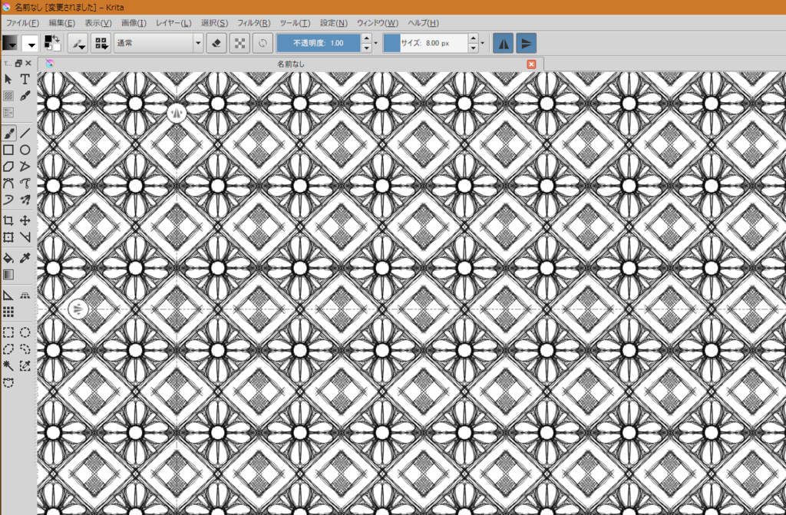The image size is (786, 515).
Task: Select the Crop tool
Action: (8, 220)
